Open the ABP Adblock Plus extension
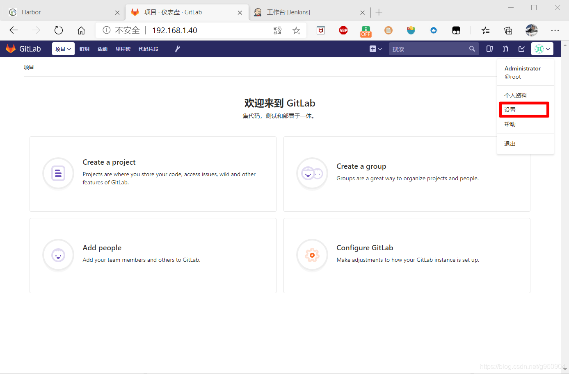Viewport: 569px width, 374px height. tap(343, 30)
